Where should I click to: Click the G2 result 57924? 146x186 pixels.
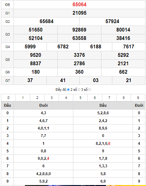click(112, 21)
